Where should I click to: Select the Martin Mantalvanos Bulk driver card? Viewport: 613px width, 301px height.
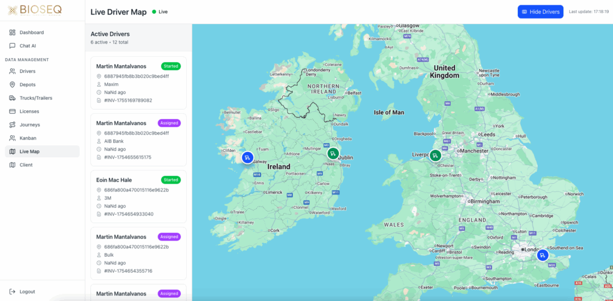pos(138,253)
